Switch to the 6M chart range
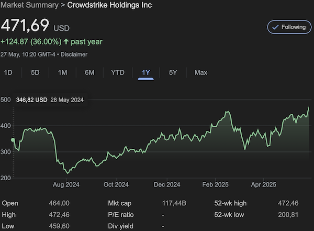 click(x=89, y=72)
